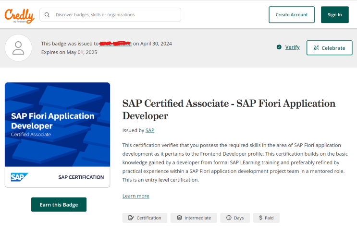
Task: Click 'Expires on May 01, 2025' text
Action: click(69, 52)
